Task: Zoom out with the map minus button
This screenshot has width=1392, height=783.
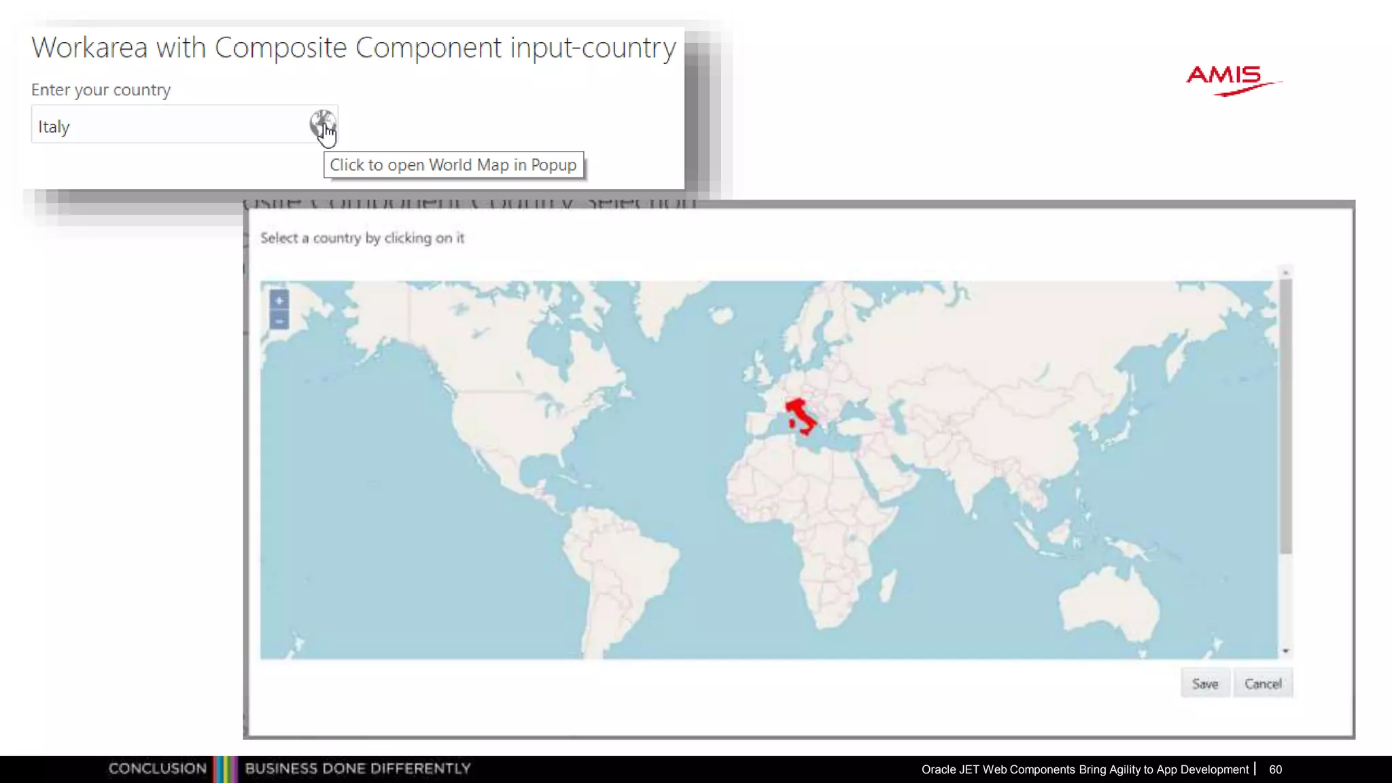Action: pyautogui.click(x=279, y=320)
